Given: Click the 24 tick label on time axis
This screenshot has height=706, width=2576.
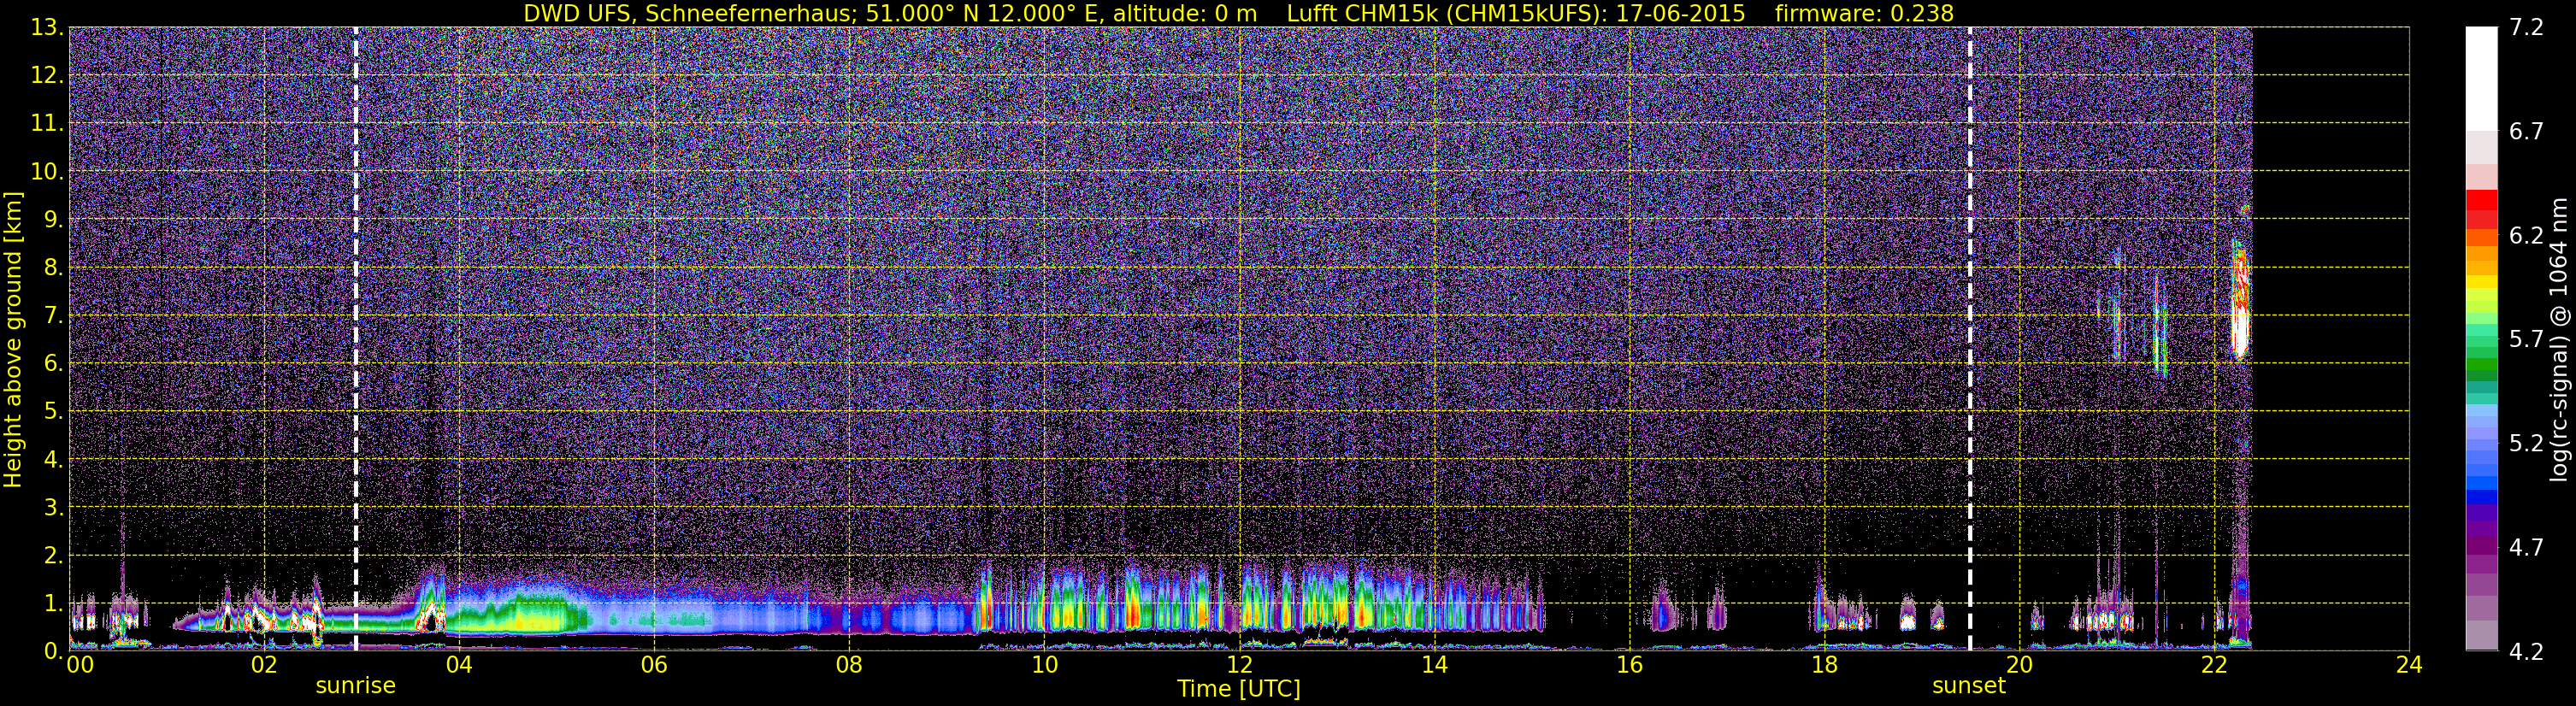Looking at the screenshot, I should [x=2409, y=666].
